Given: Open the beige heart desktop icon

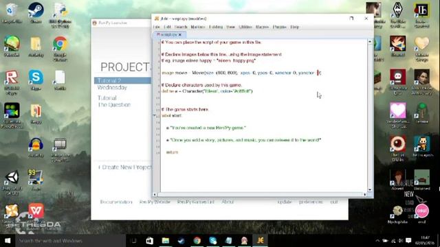Looking at the screenshot, I should coord(421,49).
